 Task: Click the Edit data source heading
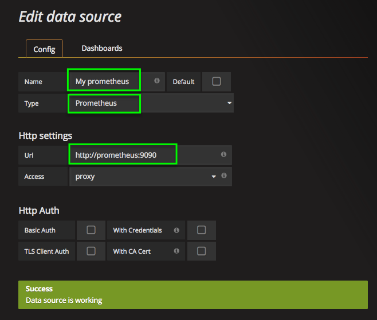point(70,17)
